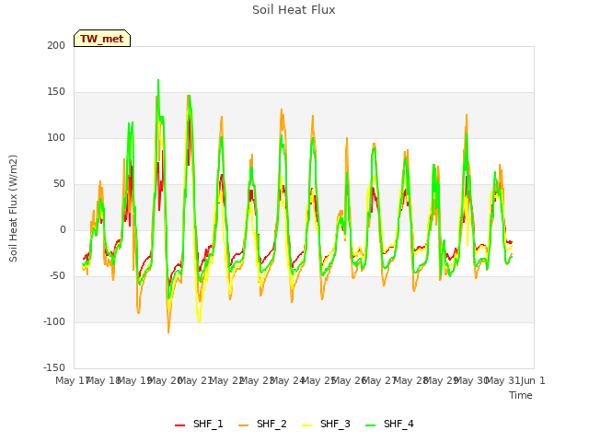Screen dimensions: 589x442
Task: Click the Time axis title
Action: [521, 395]
